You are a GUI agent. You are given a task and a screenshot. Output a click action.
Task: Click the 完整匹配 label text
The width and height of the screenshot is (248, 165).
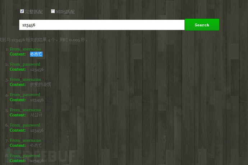[33, 12]
